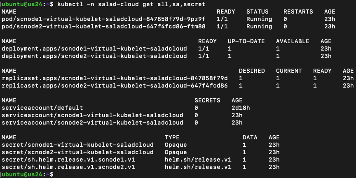Click secret/sh.helm.release.v1.scnode1.v1 entry
This screenshot has height=178, width=356.
click(x=68, y=160)
